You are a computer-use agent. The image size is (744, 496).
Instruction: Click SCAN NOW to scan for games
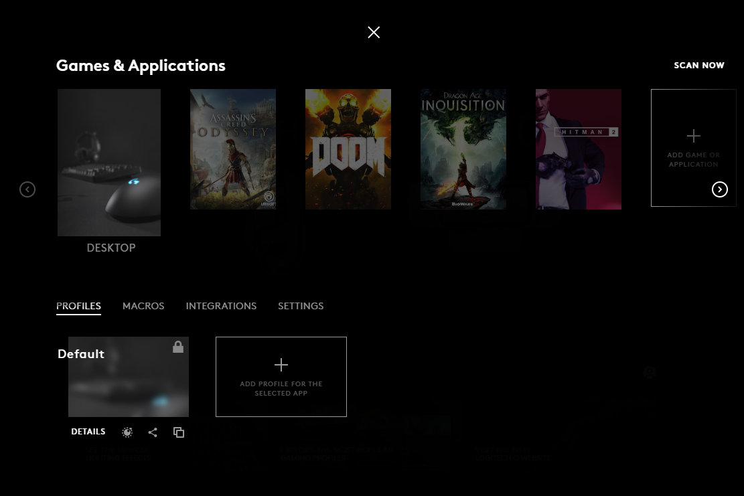pyautogui.click(x=699, y=66)
